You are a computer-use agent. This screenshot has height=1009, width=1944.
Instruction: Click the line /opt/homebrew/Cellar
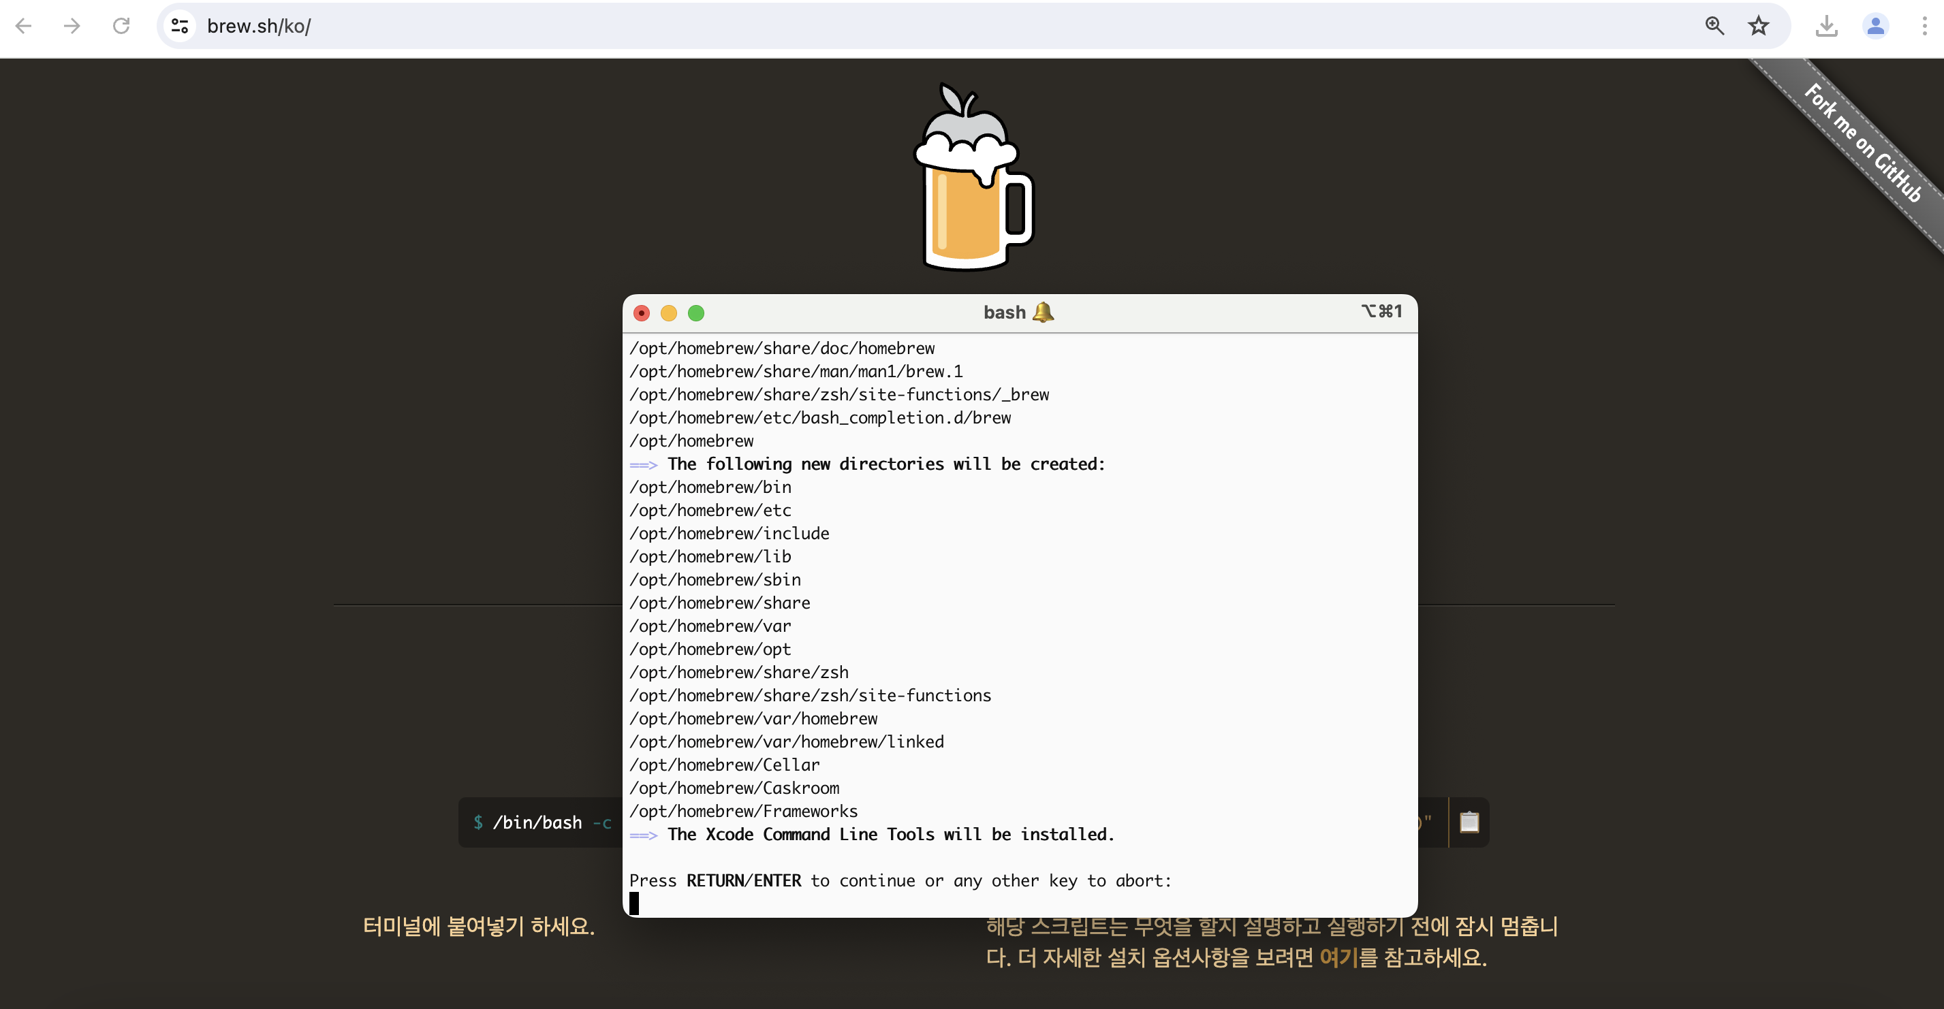pos(725,765)
